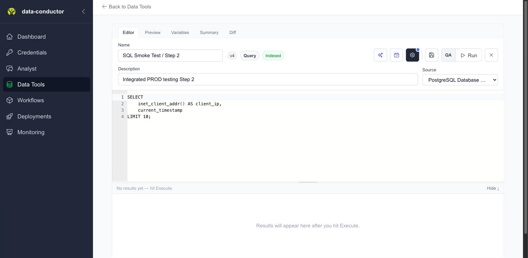
Task: Open the calendar schedule button
Action: [396, 55]
